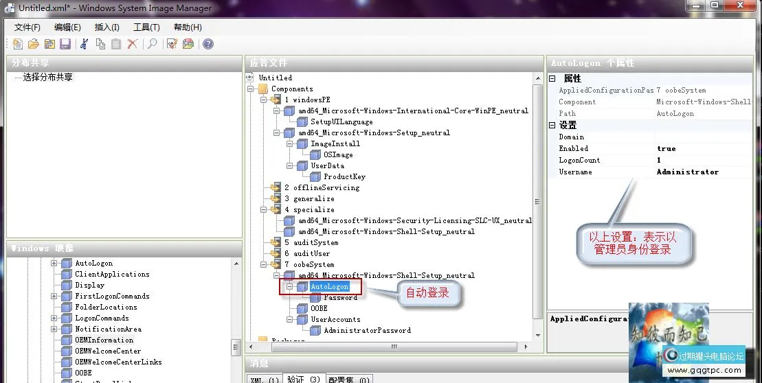This screenshot has height=383, width=762.
Task: Save the answer file via floppy icon
Action: pyautogui.click(x=65, y=44)
